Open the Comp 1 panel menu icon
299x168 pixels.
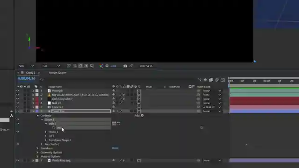pyautogui.click(x=39, y=73)
